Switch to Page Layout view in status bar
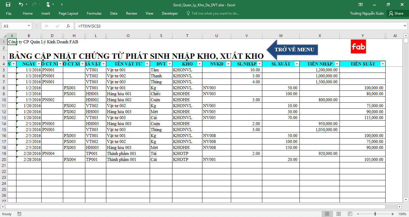The image size is (409, 217). 338,214
